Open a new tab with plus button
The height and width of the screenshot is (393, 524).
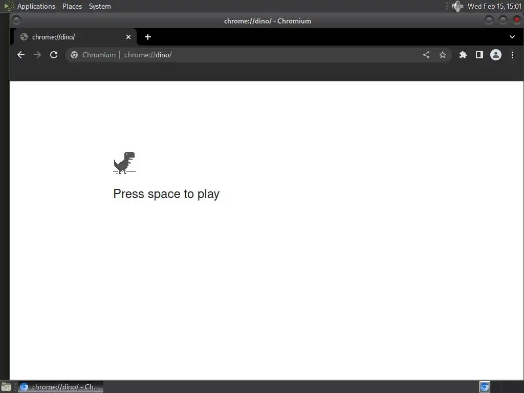coord(148,37)
